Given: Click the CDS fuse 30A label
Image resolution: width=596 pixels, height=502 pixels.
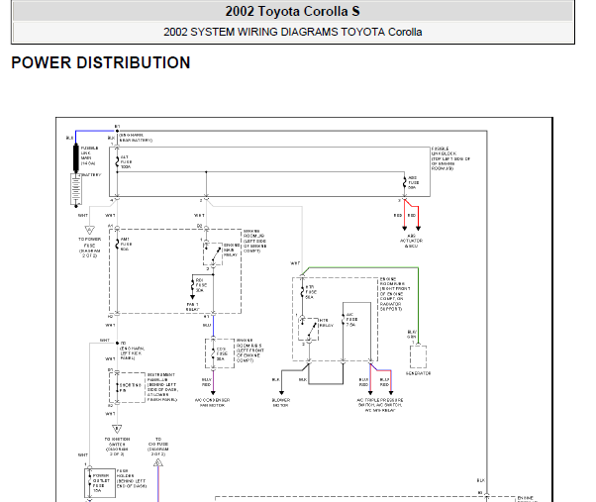Looking at the screenshot, I should [x=221, y=353].
